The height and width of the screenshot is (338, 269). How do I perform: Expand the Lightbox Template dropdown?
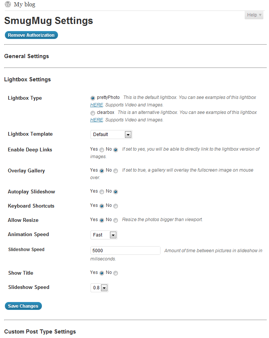click(111, 135)
